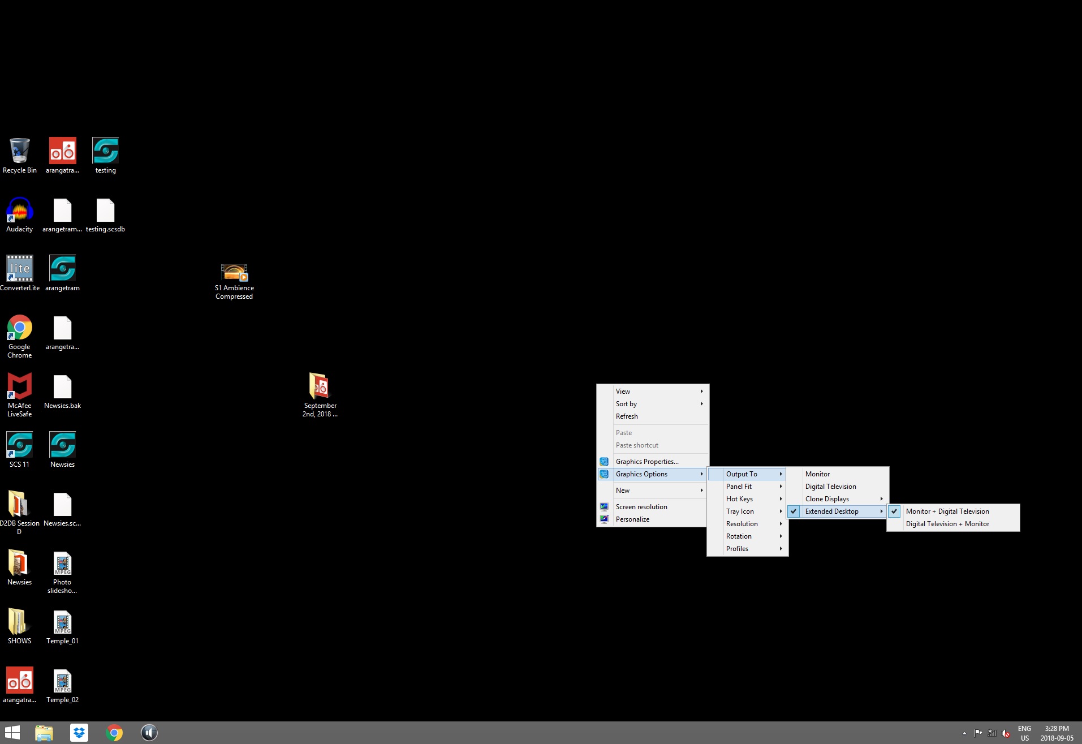Viewport: 1082px width, 744px height.
Task: Open Screen resolution settings
Action: click(641, 507)
